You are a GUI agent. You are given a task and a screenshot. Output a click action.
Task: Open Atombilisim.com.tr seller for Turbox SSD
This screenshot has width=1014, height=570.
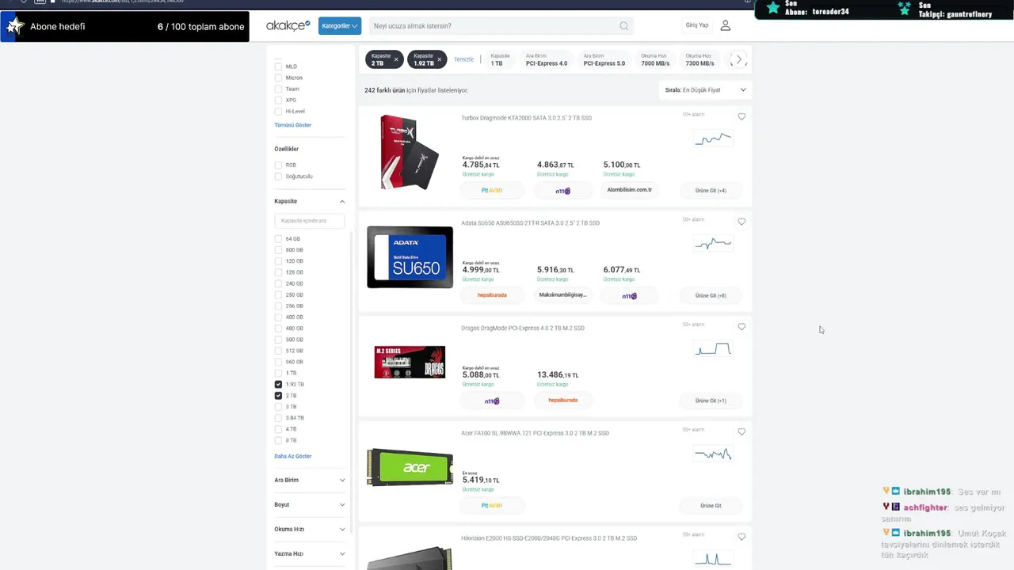click(629, 190)
